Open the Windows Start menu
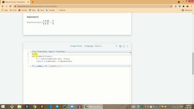The image size is (194, 109). 3,107
